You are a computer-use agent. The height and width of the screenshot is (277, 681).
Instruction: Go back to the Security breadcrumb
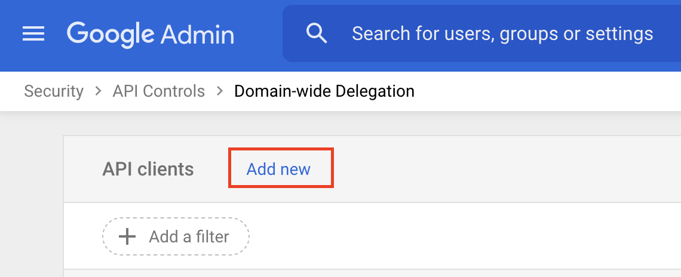54,91
